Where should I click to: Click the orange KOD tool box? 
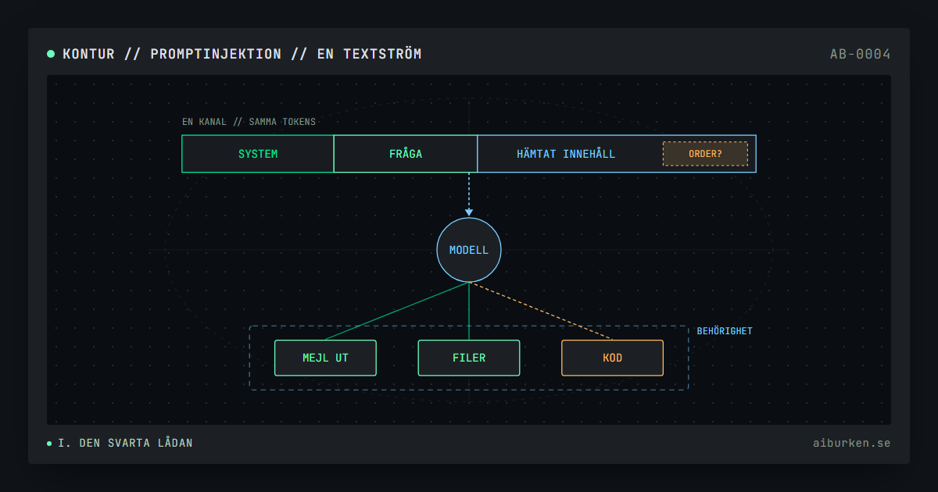click(612, 358)
